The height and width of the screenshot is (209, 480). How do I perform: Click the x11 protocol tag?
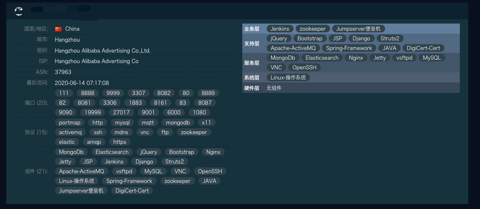tap(207, 122)
